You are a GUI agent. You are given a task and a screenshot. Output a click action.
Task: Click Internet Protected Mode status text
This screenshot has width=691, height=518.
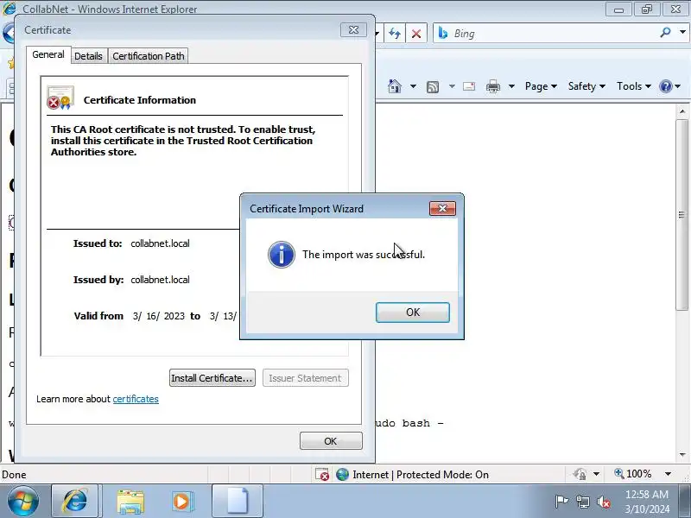click(421, 474)
